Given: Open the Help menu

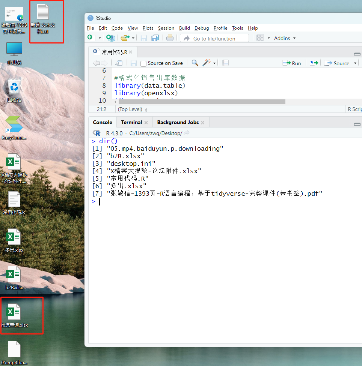Looking at the screenshot, I should [x=253, y=28].
